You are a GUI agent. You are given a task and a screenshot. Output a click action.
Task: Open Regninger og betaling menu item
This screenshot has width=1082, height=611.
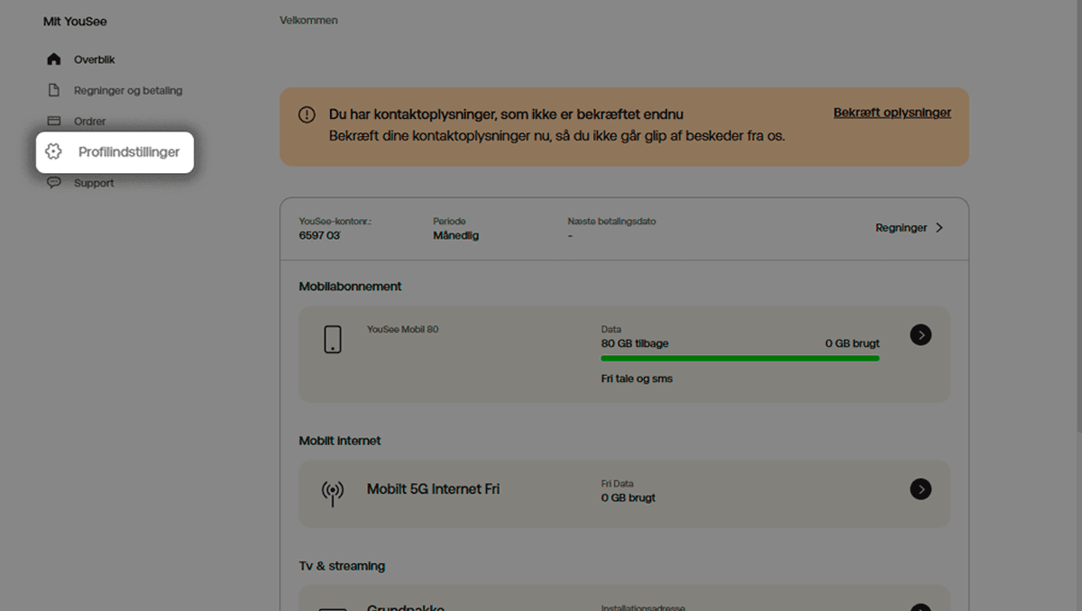pos(128,90)
